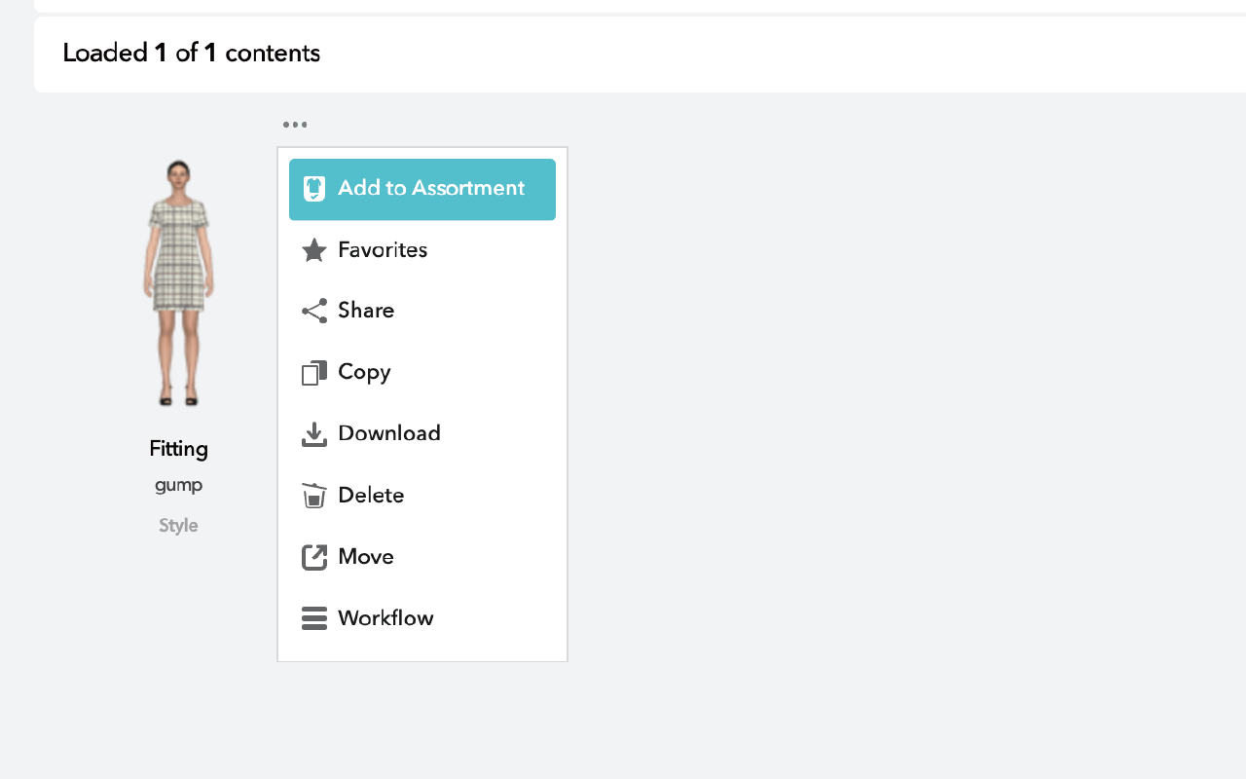Select the Share menu option
The width and height of the screenshot is (1246, 779).
tap(422, 311)
